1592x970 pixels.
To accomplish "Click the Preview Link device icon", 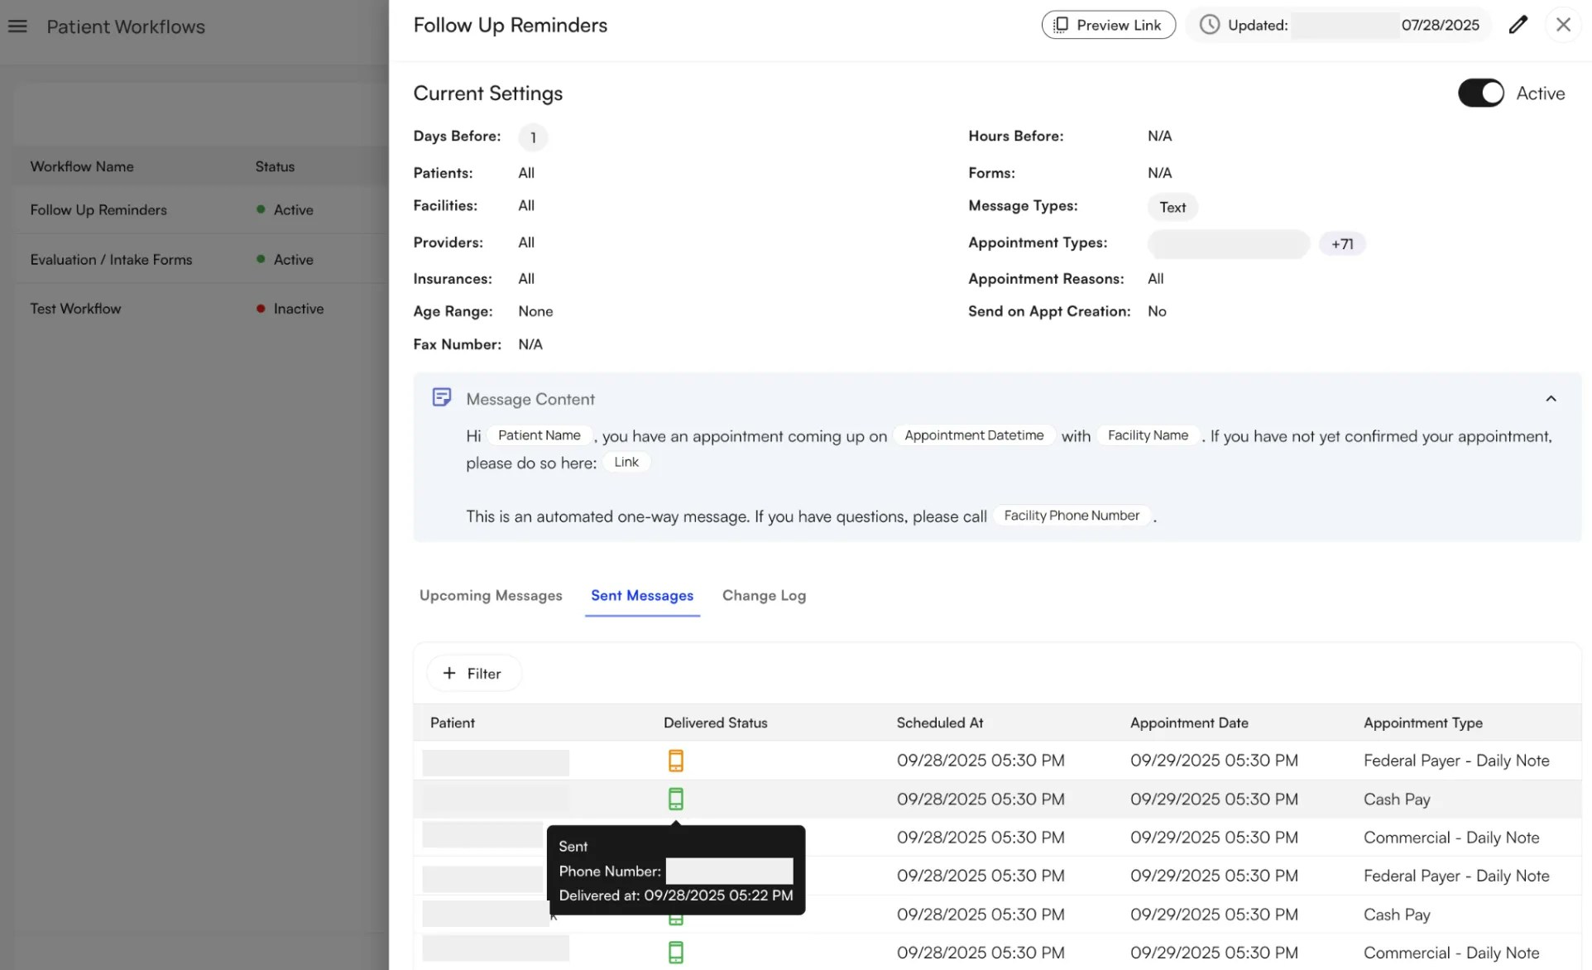I will tap(1062, 24).
